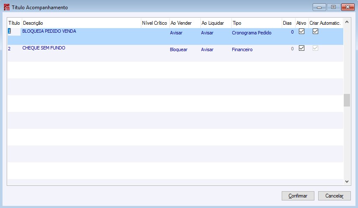Screen dimensions: 358x208
Task: Toggle Criar Automatic. checkbox for BLOQUEIA PEDIDO VENDA
Action: (x=315, y=31)
